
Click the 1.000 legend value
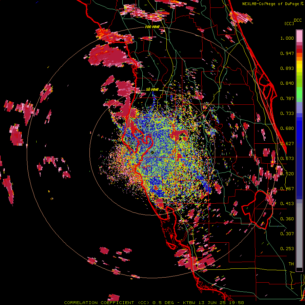[287, 38]
